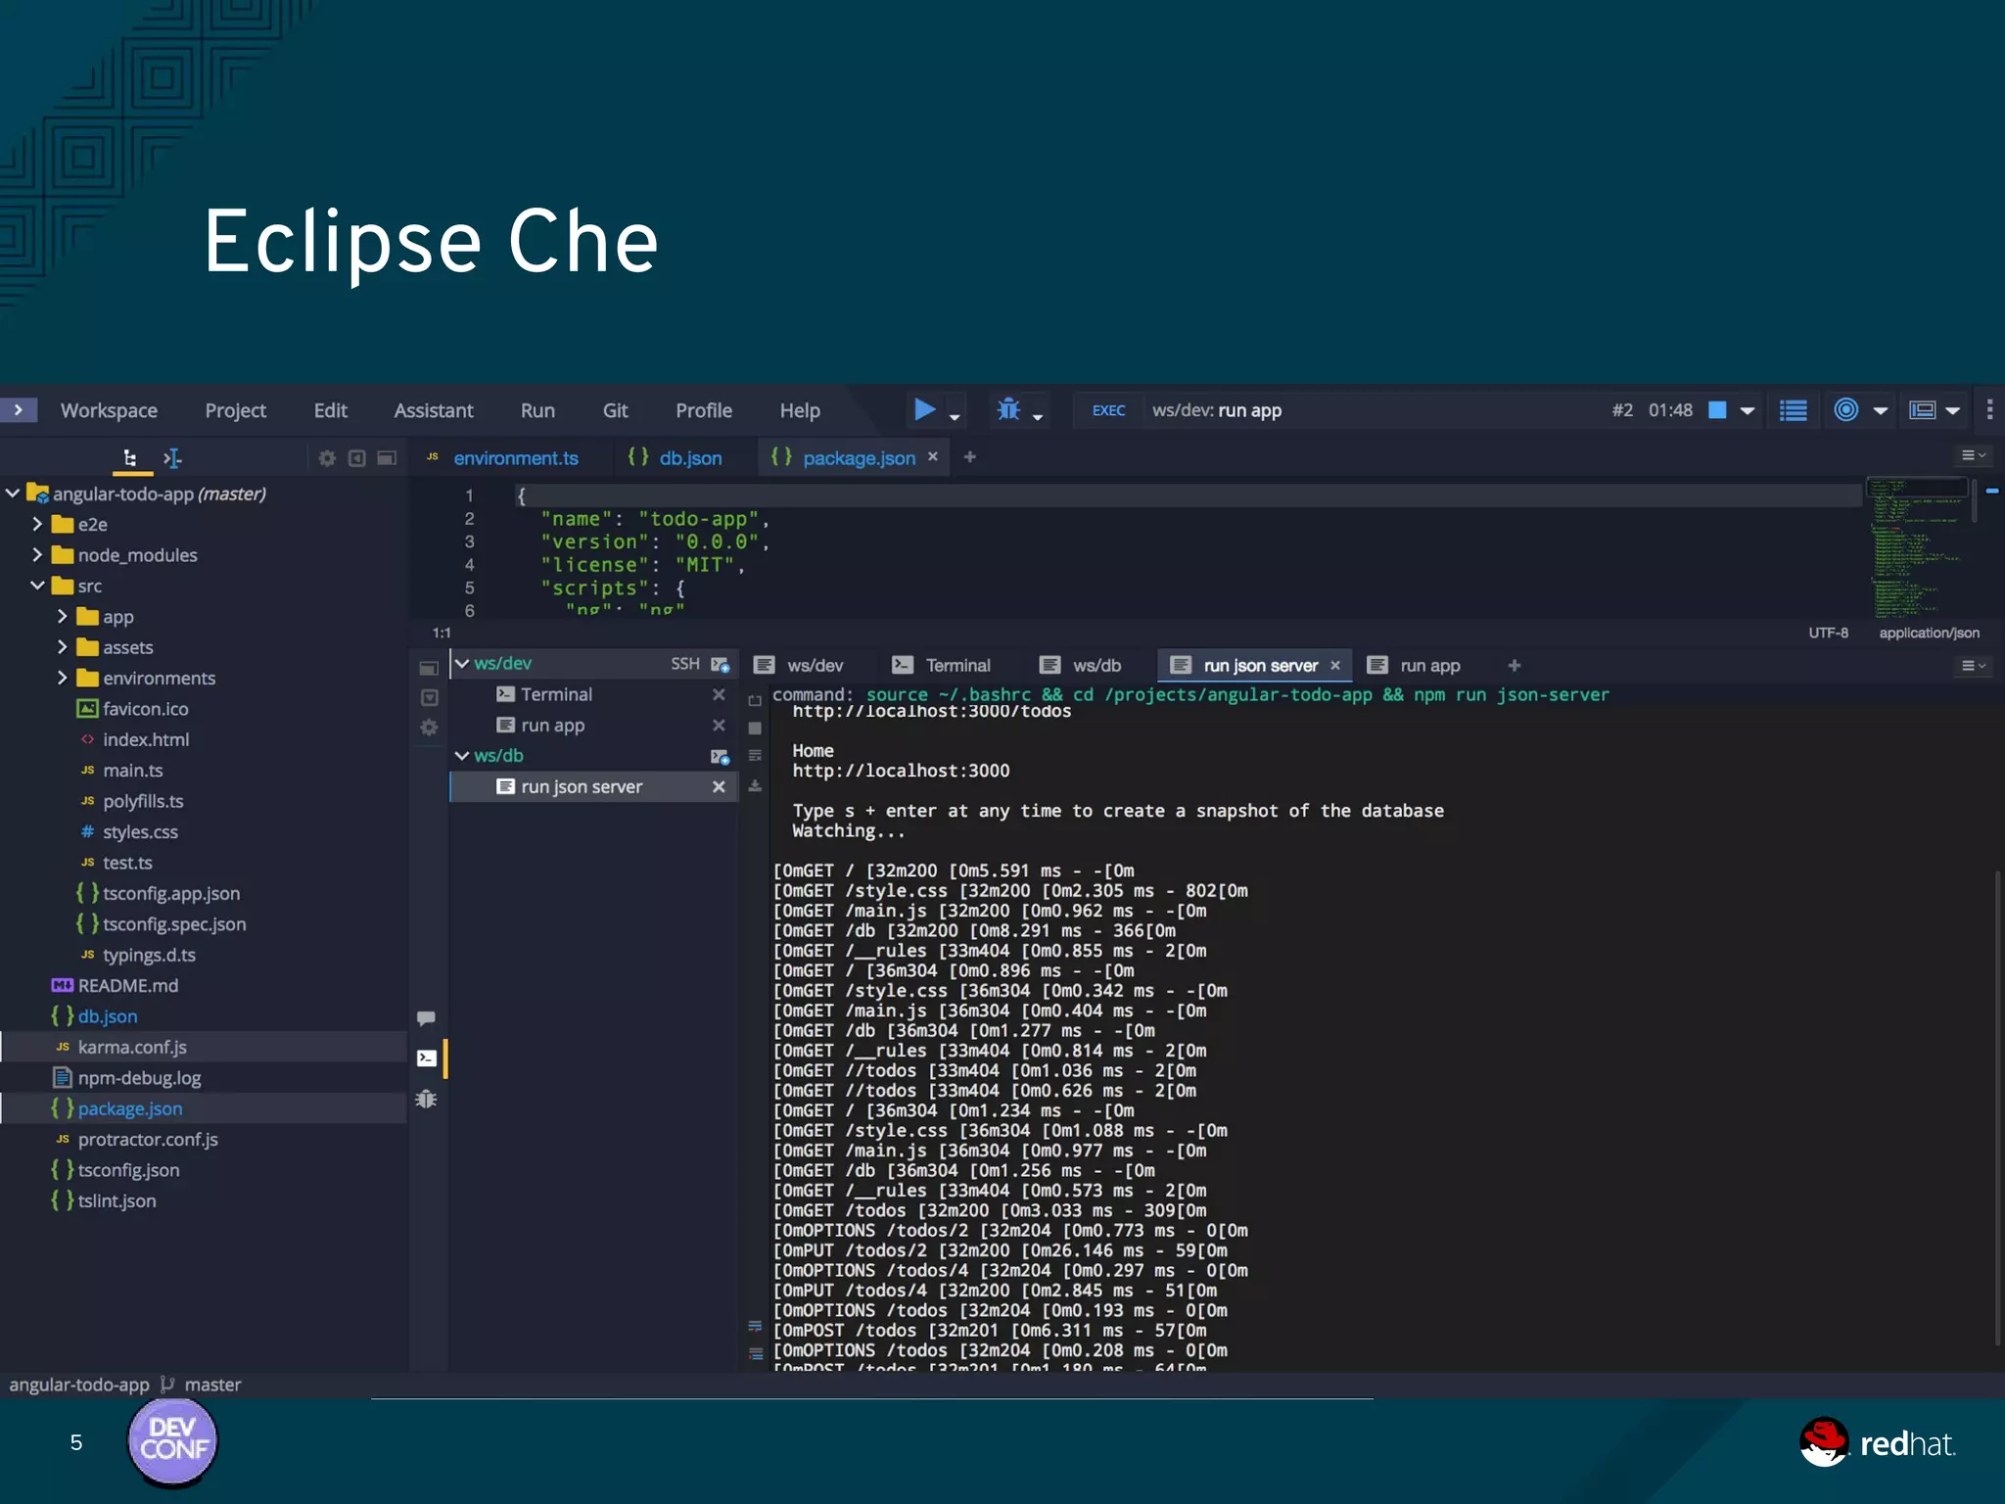
Task: Click the Debug bug icon in left gutter
Action: 427,1099
